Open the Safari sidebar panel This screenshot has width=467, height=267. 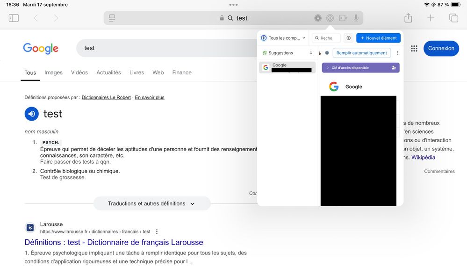(x=14, y=18)
